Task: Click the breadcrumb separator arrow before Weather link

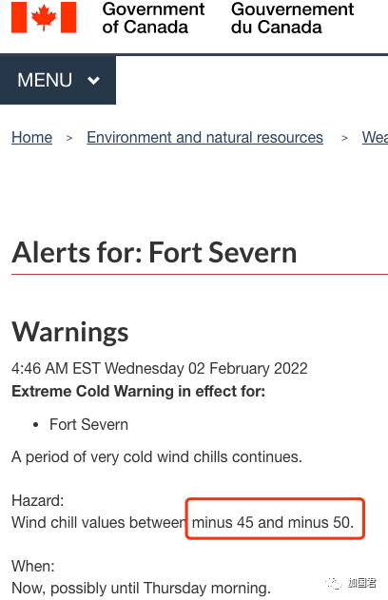Action: (x=344, y=138)
